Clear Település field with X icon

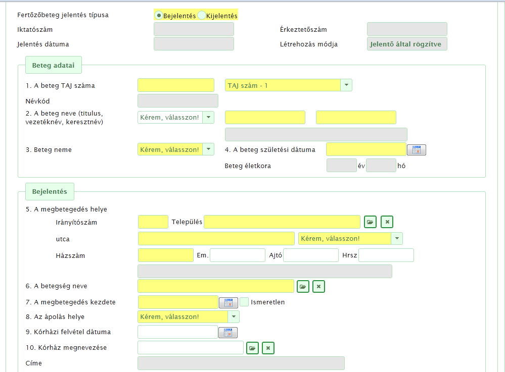tap(387, 222)
